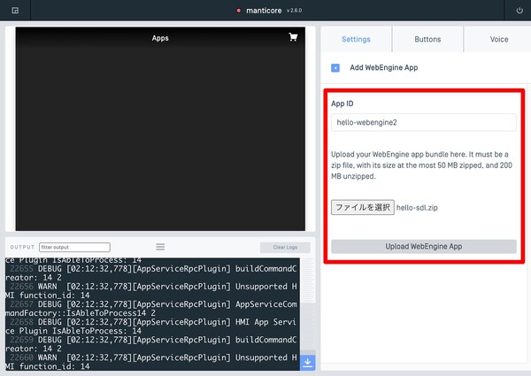
Task: Click the Add WebEngine App heading
Action: pyautogui.click(x=384, y=67)
